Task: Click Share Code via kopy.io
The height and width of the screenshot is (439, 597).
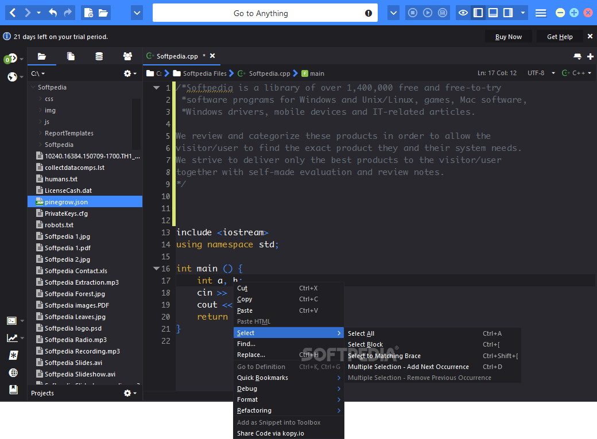Action: [x=288, y=433]
